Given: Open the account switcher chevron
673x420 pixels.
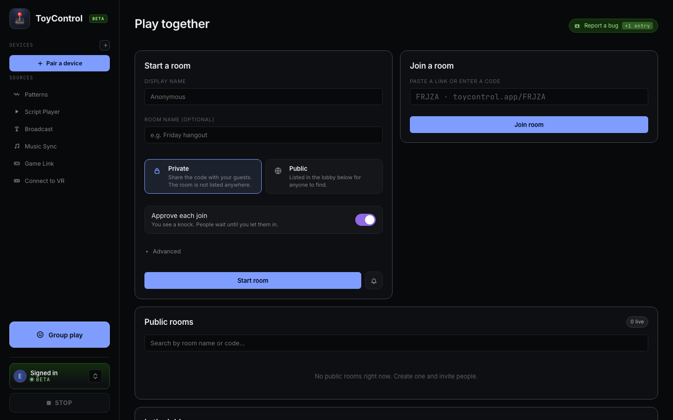Looking at the screenshot, I should click(95, 376).
